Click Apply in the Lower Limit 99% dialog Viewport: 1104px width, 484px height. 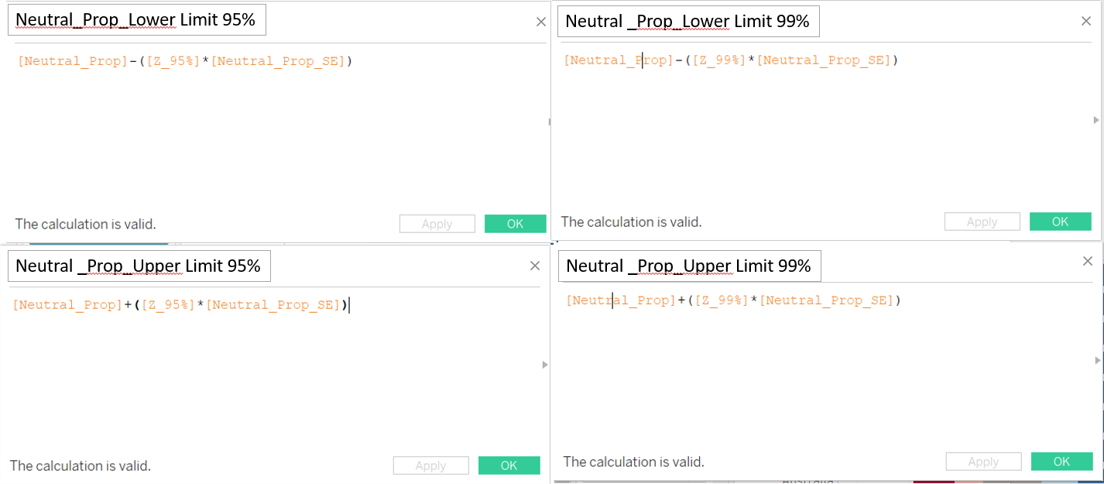pos(982,221)
